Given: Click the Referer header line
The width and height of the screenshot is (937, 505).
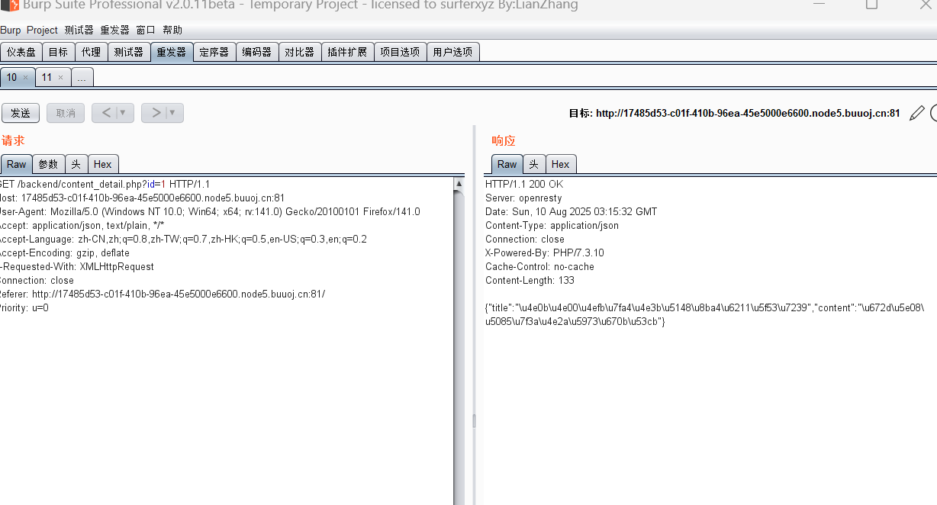Looking at the screenshot, I should (x=163, y=294).
